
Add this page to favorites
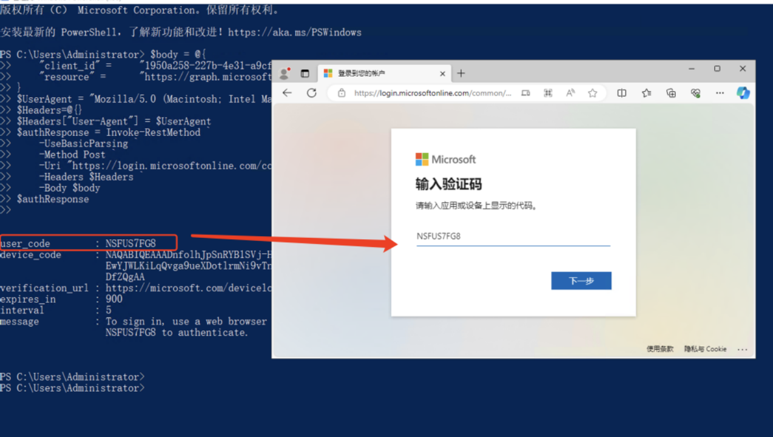[x=593, y=93]
